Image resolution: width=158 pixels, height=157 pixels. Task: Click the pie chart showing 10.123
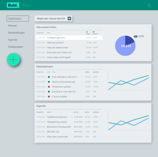[125, 46]
